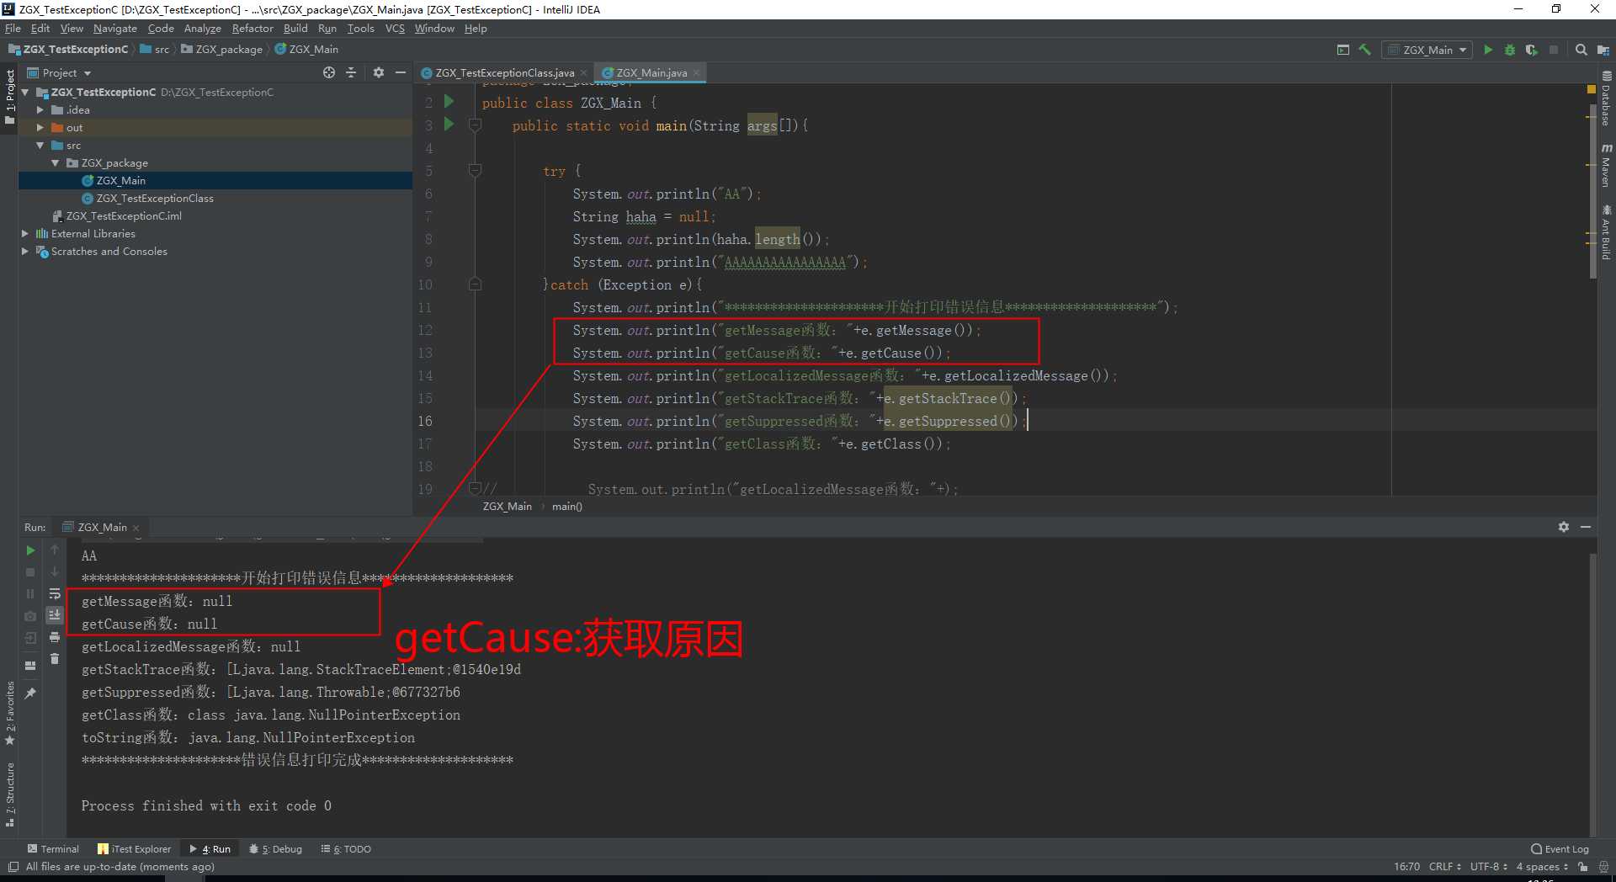Click the ZGX_package breadcrumb in navigation bar
Image resolution: width=1616 pixels, height=882 pixels.
pyautogui.click(x=222, y=50)
